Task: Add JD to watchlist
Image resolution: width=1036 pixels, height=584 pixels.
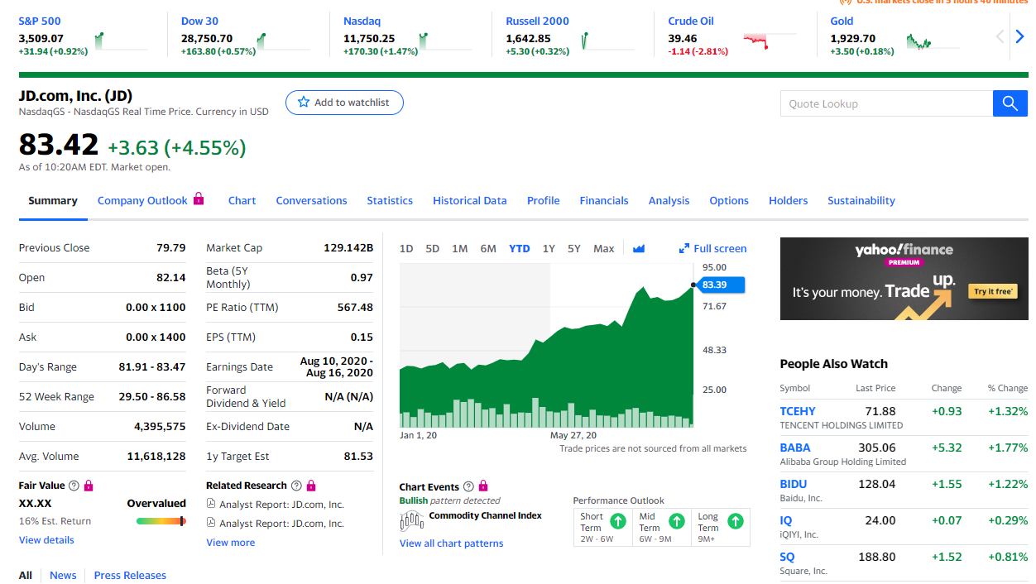Action: pos(344,103)
